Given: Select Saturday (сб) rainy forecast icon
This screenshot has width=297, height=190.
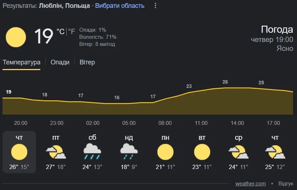Looking at the screenshot, I should pos(92,152).
